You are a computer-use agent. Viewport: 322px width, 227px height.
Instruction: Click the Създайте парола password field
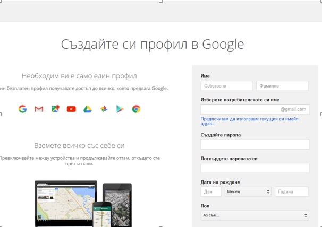[x=255, y=144]
